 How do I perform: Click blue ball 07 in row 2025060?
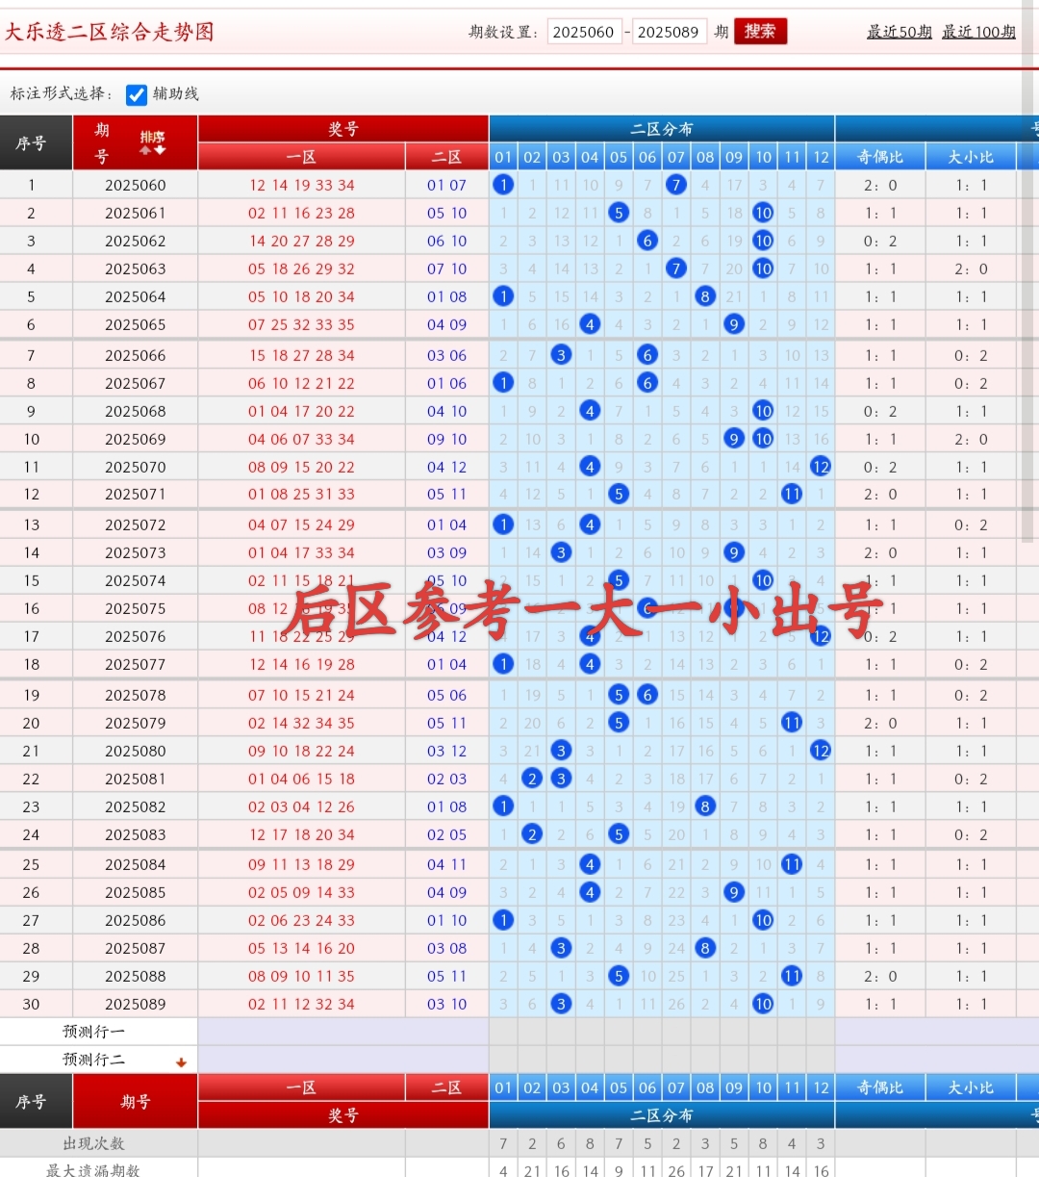click(676, 185)
